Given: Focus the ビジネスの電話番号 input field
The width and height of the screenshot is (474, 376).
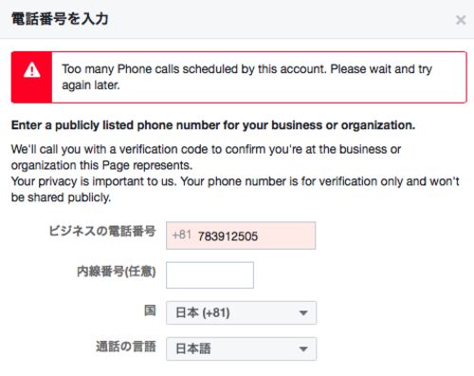Looking at the screenshot, I should [241, 235].
